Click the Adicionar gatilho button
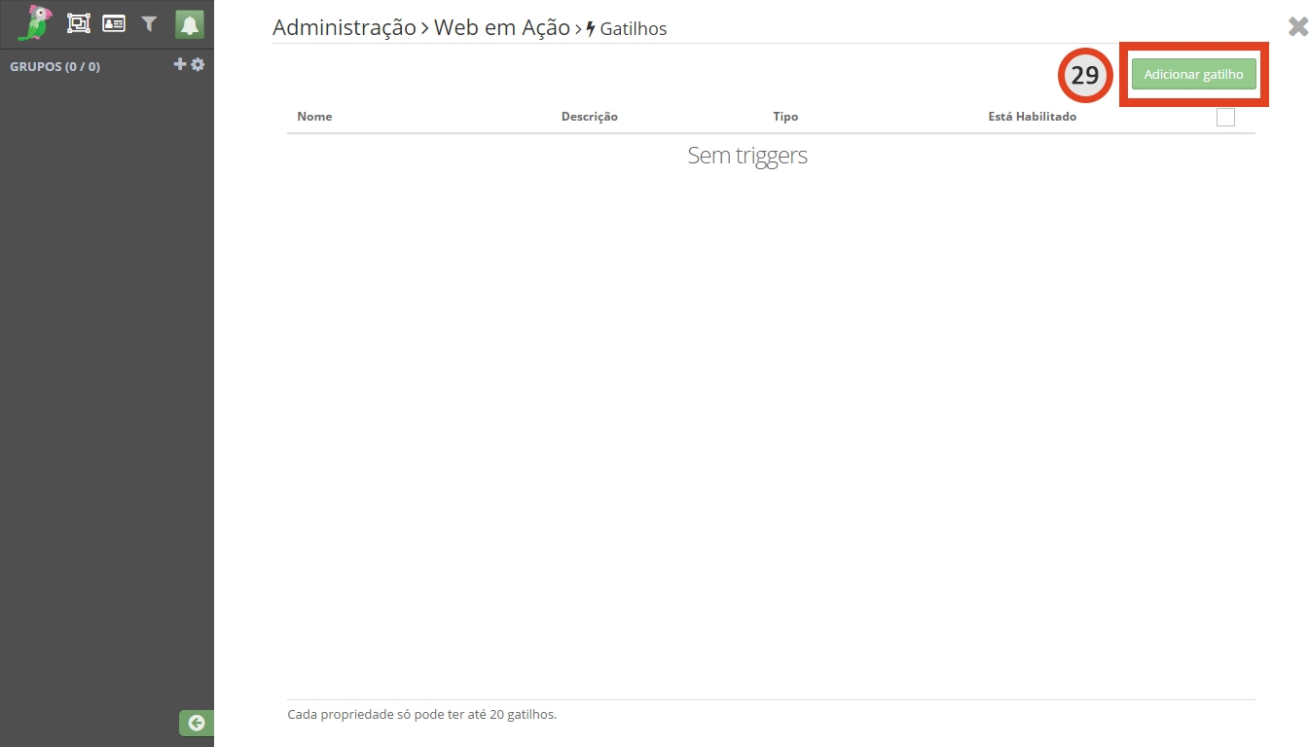The height and width of the screenshot is (747, 1309). click(x=1193, y=75)
